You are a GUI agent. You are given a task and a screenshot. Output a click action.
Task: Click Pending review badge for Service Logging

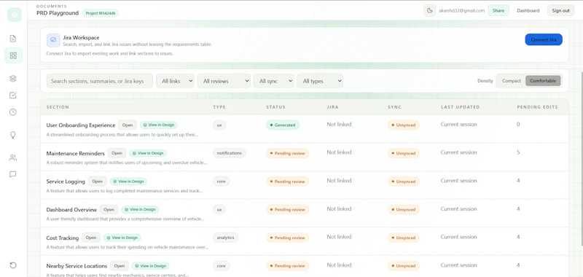pos(287,182)
